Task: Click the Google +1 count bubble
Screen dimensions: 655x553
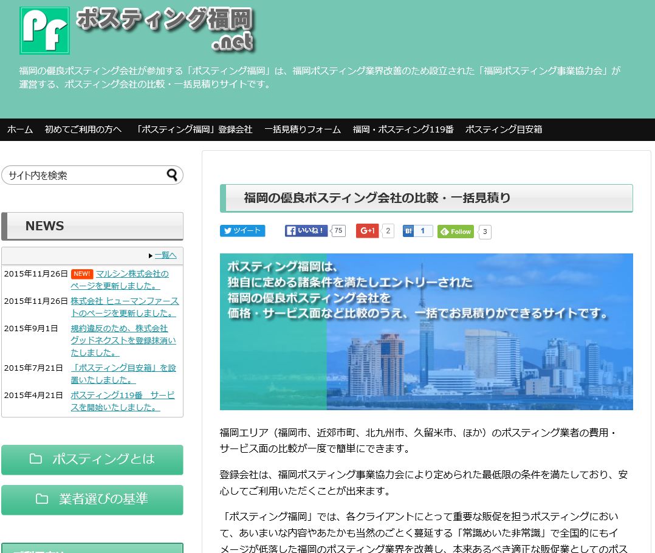Action: click(388, 230)
